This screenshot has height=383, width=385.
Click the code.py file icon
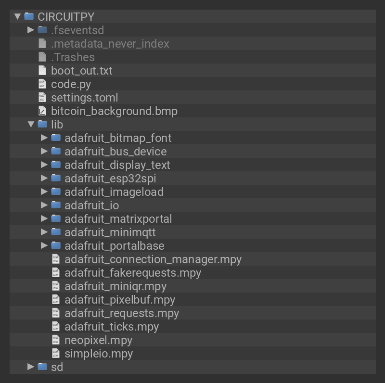tap(42, 84)
